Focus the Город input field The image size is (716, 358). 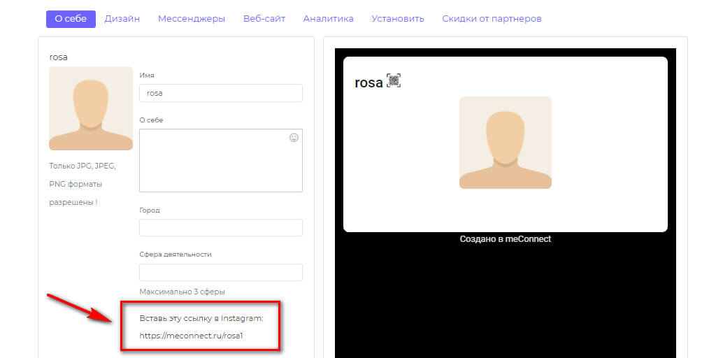click(x=221, y=228)
